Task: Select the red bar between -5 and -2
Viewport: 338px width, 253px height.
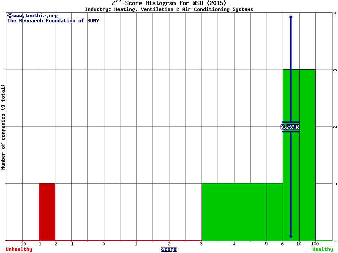Action: (x=47, y=212)
